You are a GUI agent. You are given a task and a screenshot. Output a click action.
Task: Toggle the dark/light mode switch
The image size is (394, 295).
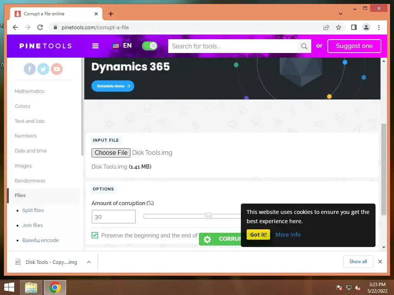pos(150,46)
